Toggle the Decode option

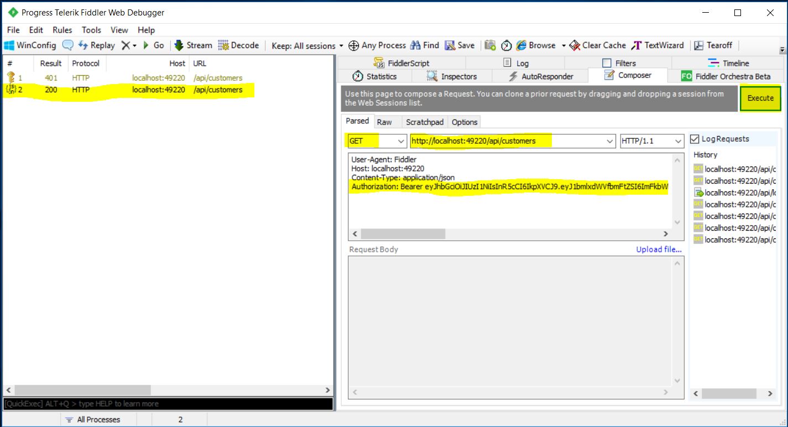point(238,45)
